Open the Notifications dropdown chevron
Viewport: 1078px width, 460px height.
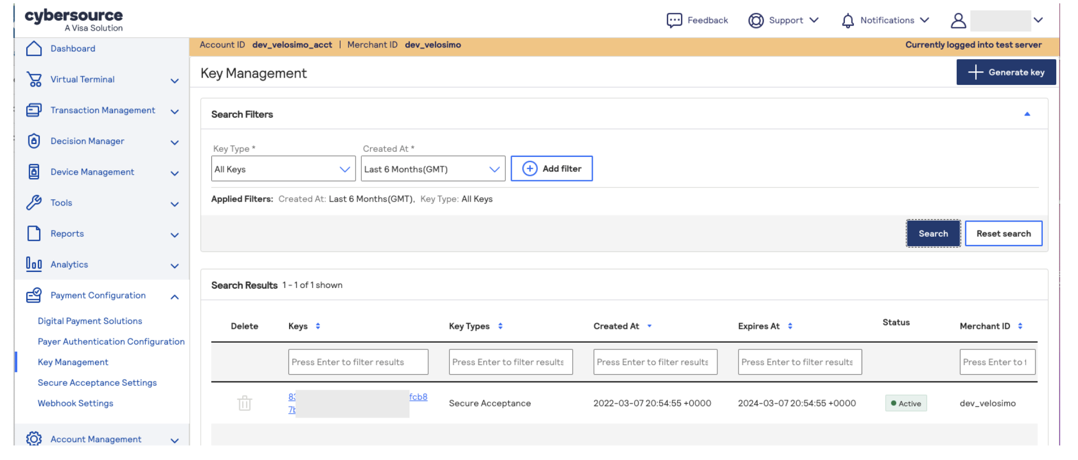pyautogui.click(x=925, y=20)
